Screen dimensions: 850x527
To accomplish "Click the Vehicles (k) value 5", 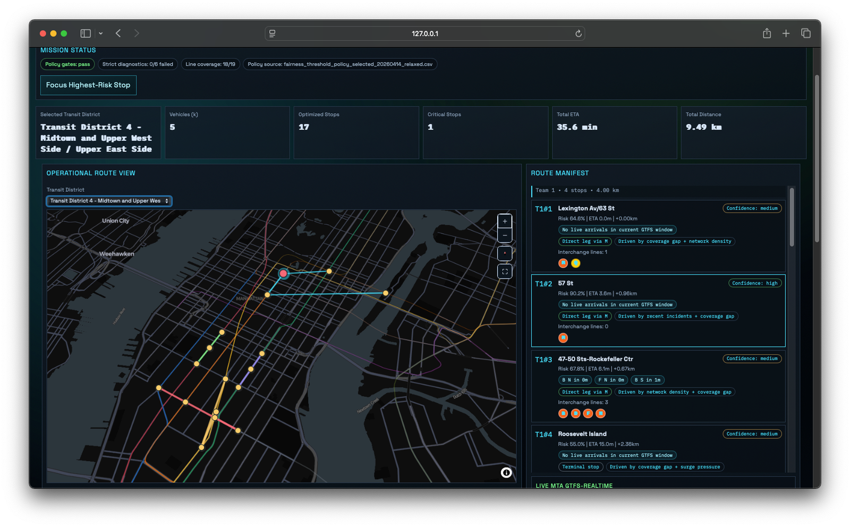I will click(172, 127).
